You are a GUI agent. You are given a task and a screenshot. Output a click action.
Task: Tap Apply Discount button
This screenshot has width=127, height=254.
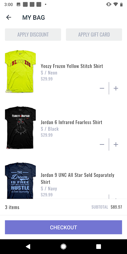(33, 35)
